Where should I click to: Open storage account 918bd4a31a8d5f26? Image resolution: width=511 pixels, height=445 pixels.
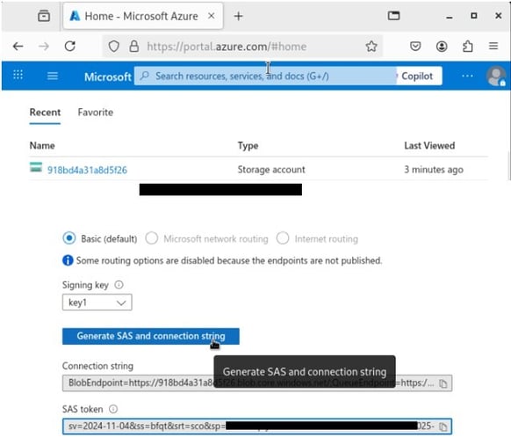click(x=87, y=170)
